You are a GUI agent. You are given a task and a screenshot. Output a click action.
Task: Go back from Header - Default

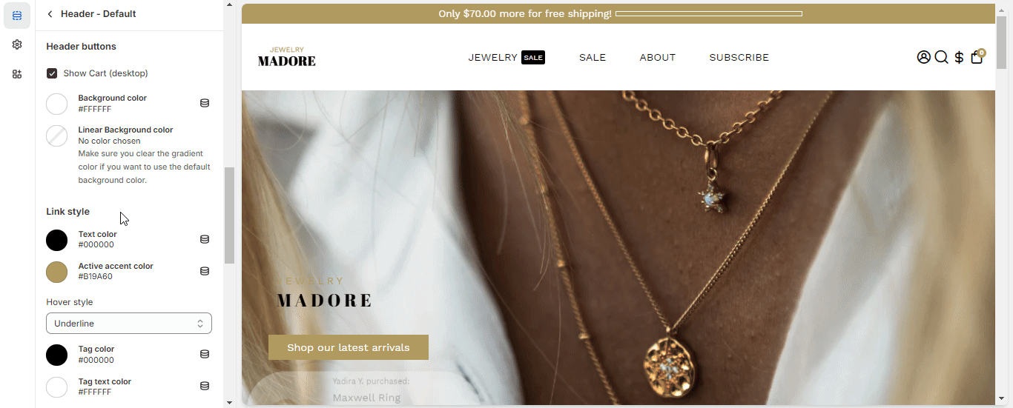click(50, 14)
